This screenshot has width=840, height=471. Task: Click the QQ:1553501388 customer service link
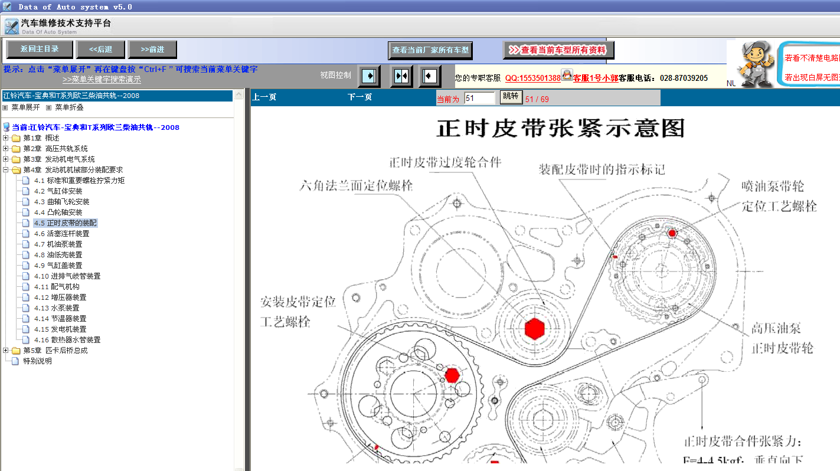click(x=532, y=78)
